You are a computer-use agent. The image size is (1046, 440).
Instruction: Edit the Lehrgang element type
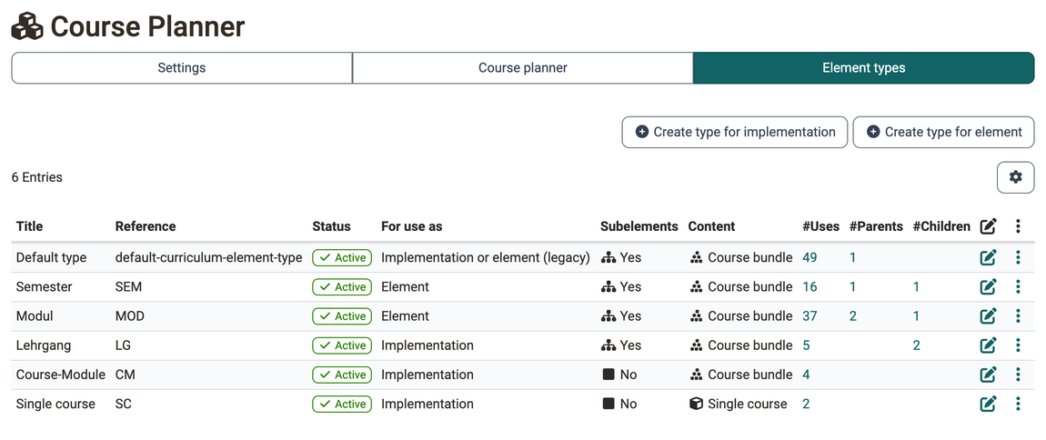pyautogui.click(x=988, y=345)
